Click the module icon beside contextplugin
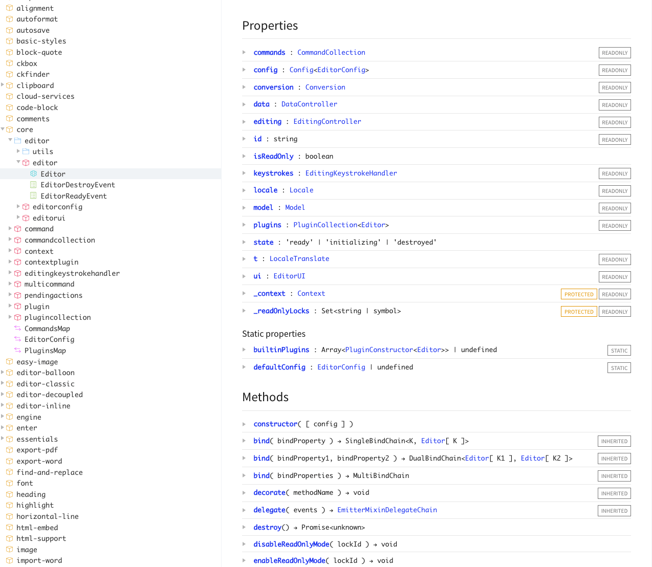 17,262
